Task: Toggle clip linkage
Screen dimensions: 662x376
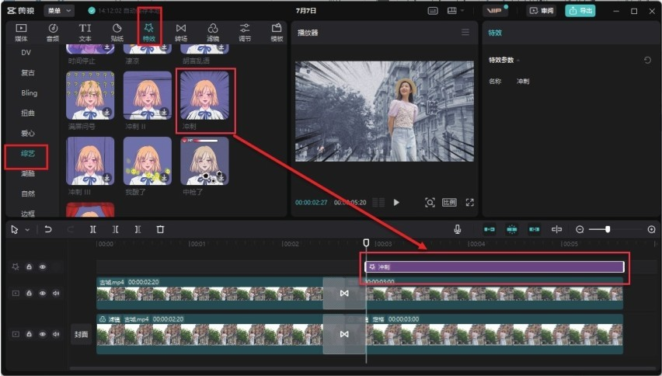Action: [534, 229]
